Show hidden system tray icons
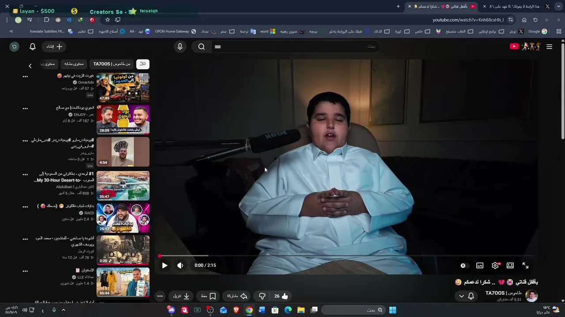 (63, 310)
